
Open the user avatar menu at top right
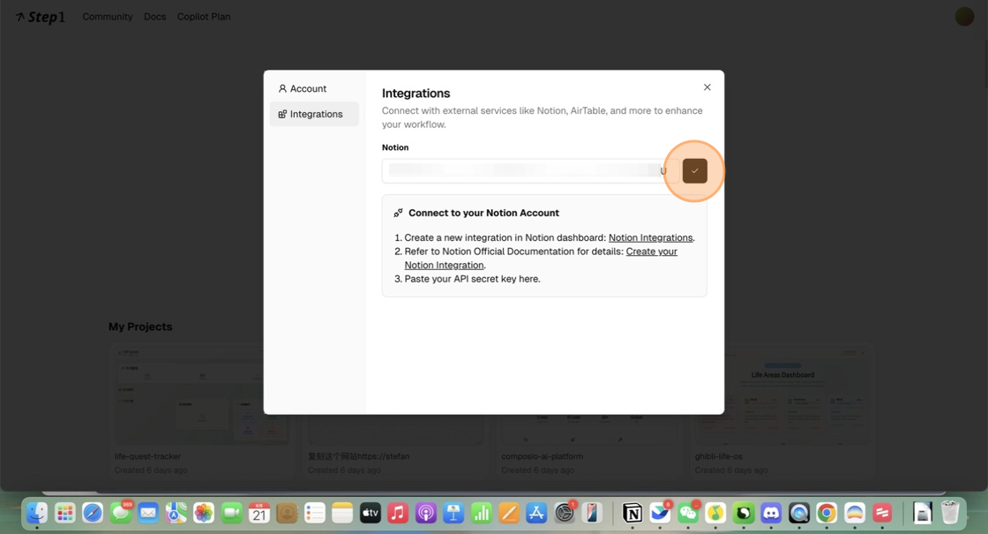[x=964, y=17]
